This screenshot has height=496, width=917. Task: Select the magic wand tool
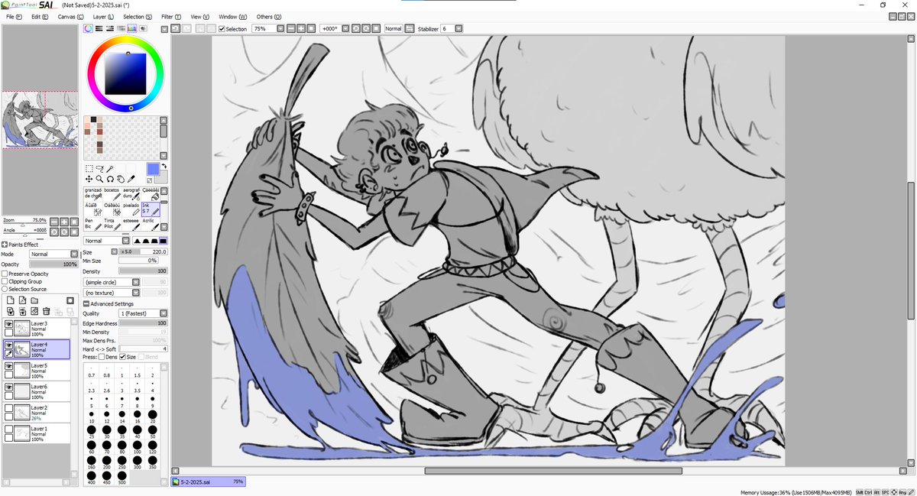pyautogui.click(x=110, y=169)
